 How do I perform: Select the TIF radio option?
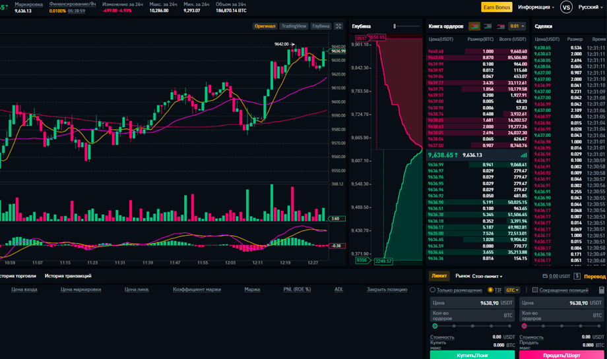(x=490, y=290)
